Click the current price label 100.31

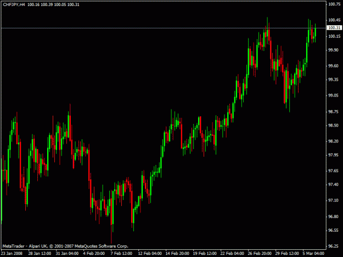[x=334, y=27]
